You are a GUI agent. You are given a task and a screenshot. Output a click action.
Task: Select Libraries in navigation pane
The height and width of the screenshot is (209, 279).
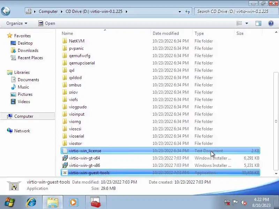[x=18, y=72]
